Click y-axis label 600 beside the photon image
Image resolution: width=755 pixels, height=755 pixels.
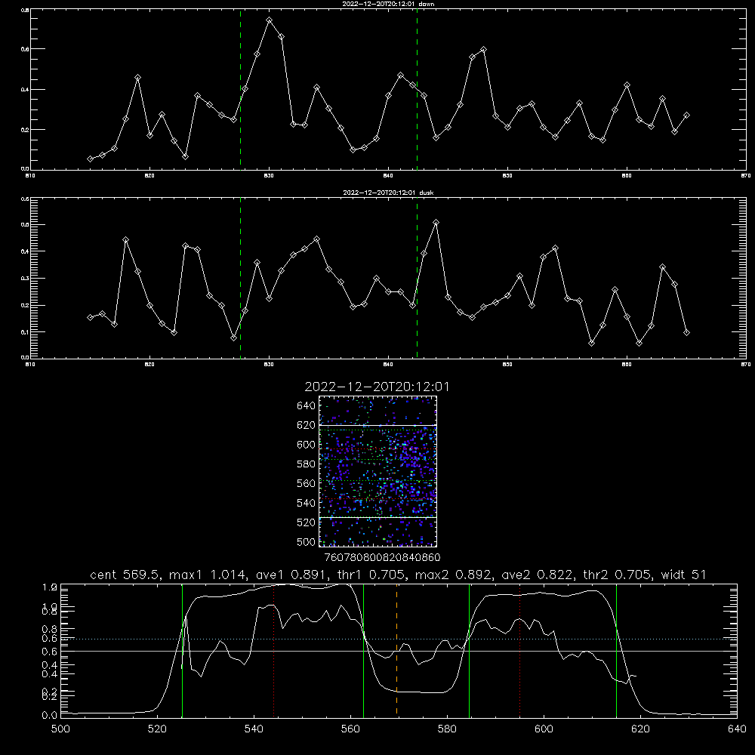[x=307, y=445]
